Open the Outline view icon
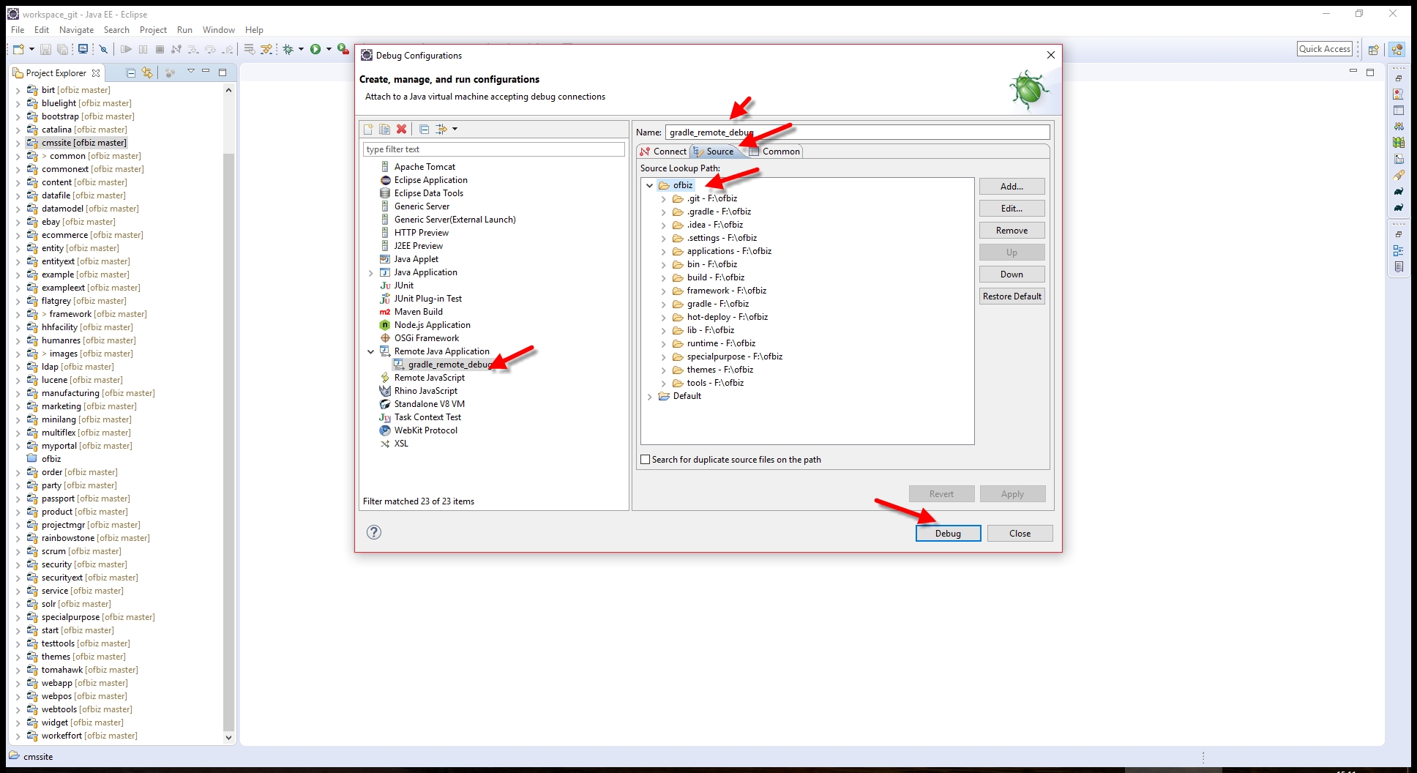Viewport: 1417px width, 773px height. [x=1399, y=250]
